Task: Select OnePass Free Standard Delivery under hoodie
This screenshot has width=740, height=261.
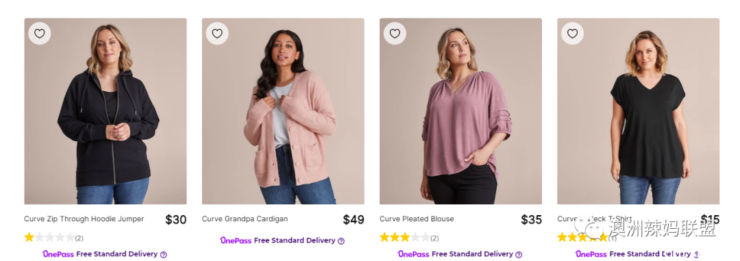Action: pyautogui.click(x=100, y=254)
